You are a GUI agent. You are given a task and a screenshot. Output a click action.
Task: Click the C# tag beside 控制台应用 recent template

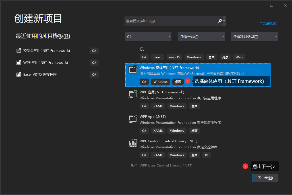pyautogui.click(x=94, y=51)
